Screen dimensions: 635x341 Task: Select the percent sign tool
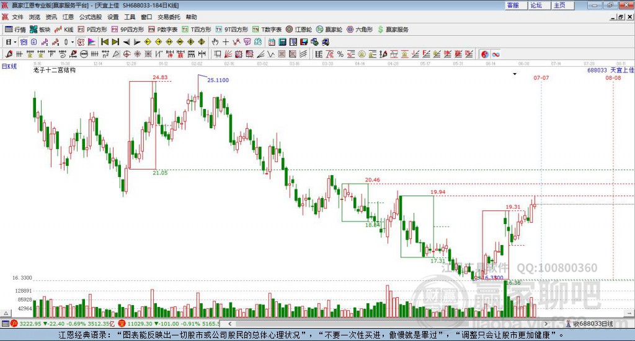click(x=340, y=54)
